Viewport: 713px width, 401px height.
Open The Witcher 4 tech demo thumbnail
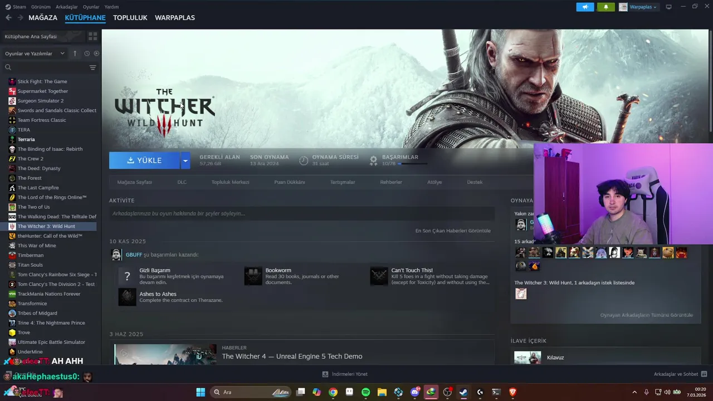pos(165,355)
